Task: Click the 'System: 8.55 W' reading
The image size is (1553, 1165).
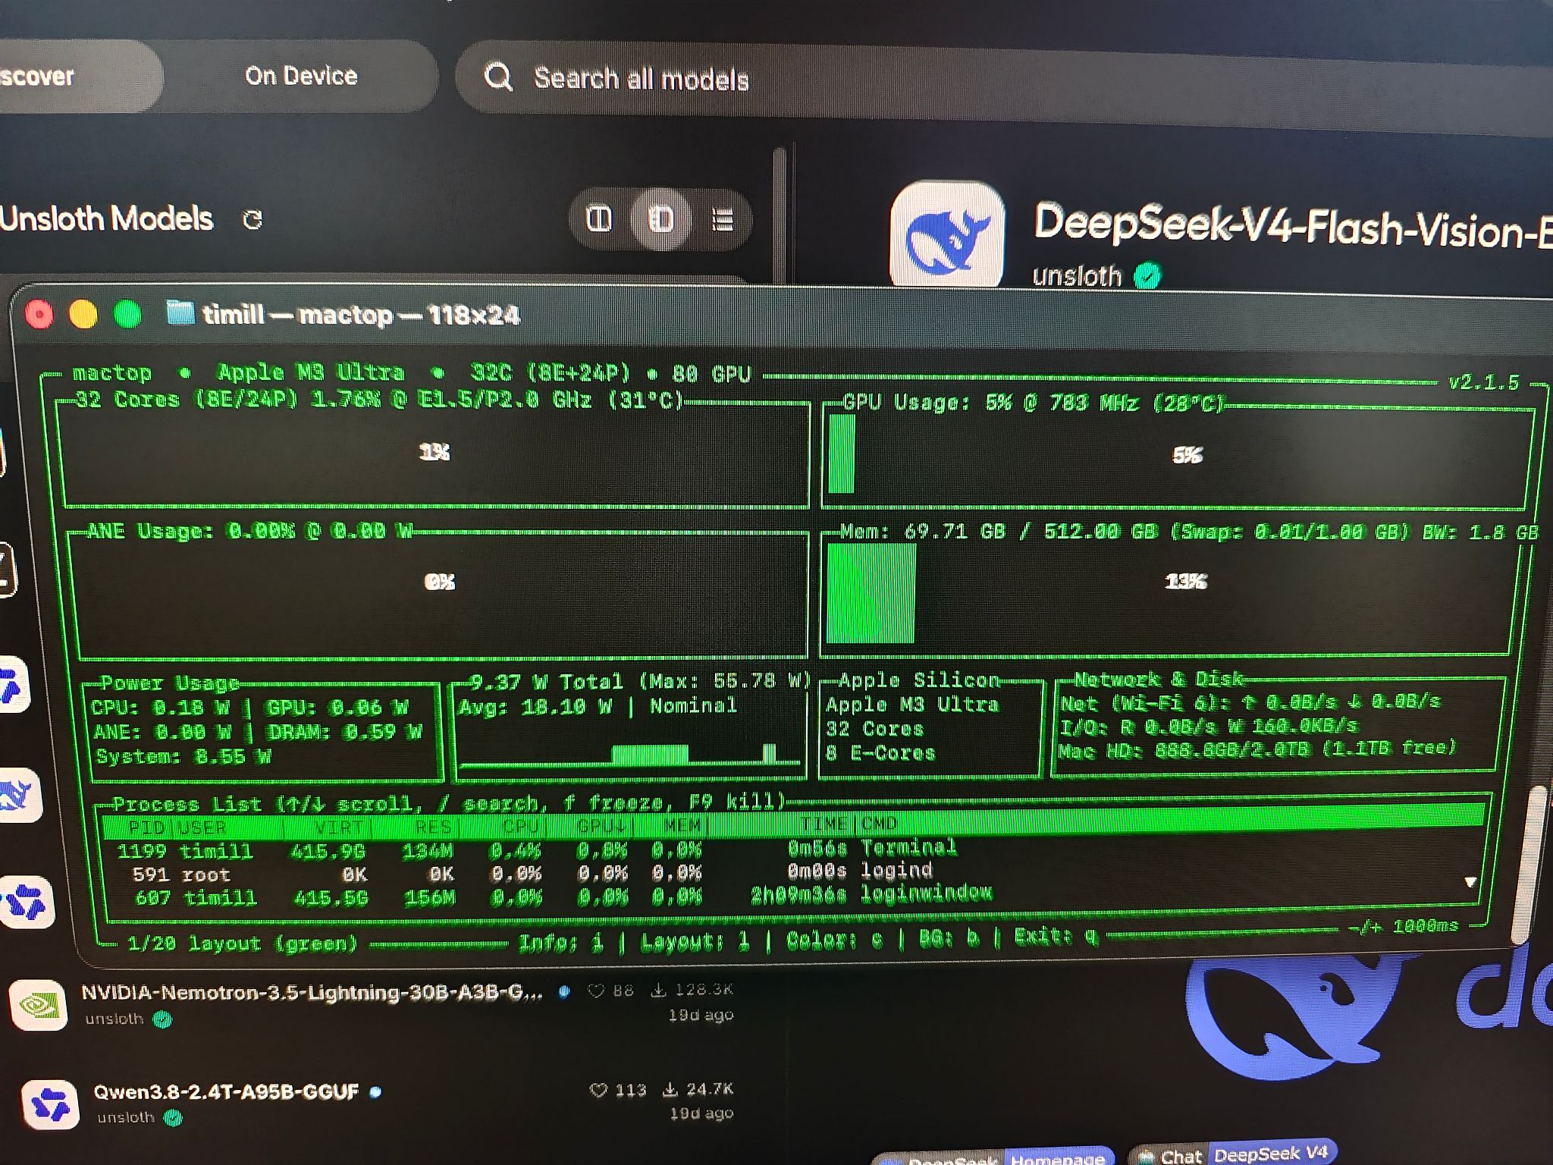Action: [183, 756]
